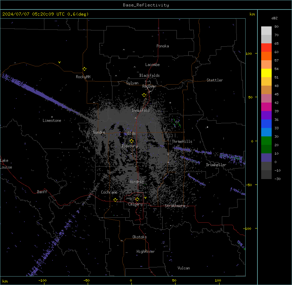
Task: Click the Didsbury city label
Action: click(x=130, y=146)
